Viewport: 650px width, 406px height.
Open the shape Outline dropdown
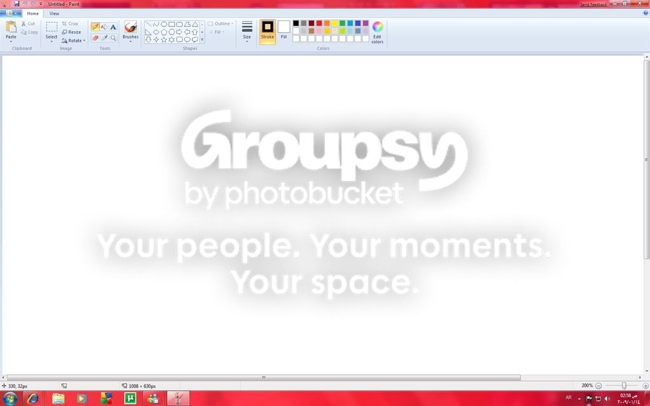coord(220,23)
